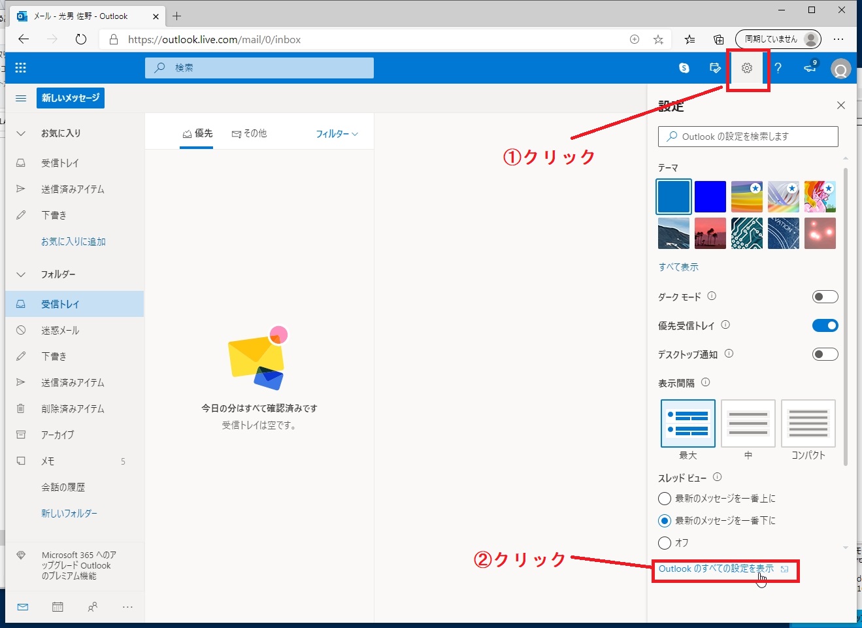This screenshot has height=628, width=862.
Task: Open Skype from the top bar
Action: coord(684,68)
